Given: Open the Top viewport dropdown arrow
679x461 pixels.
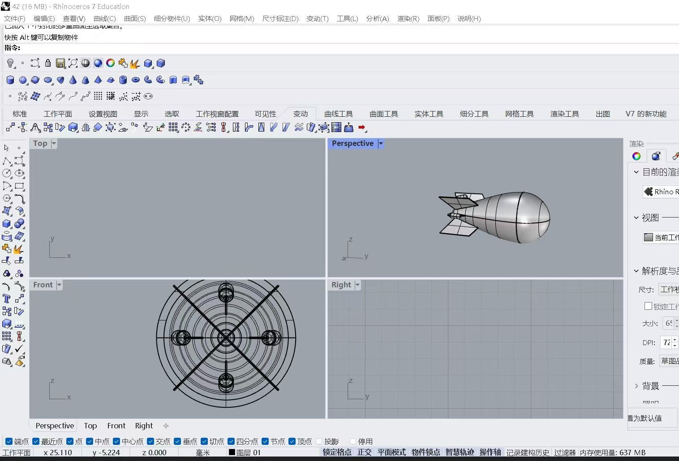Looking at the screenshot, I should (54, 143).
